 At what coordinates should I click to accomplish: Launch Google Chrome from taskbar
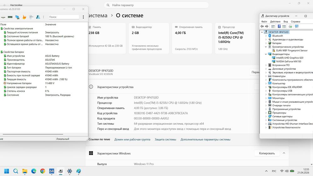point(43,171)
